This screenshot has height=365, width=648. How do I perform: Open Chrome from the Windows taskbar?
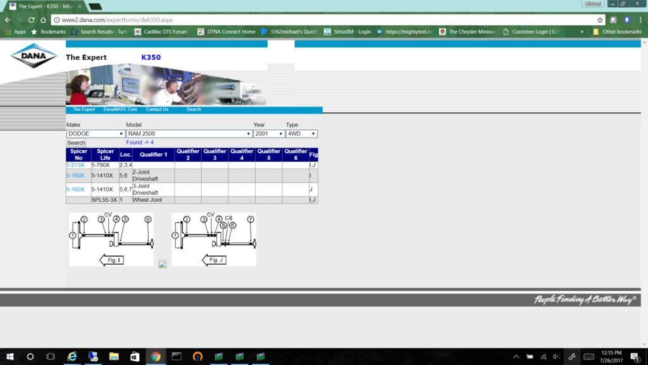pos(156,356)
